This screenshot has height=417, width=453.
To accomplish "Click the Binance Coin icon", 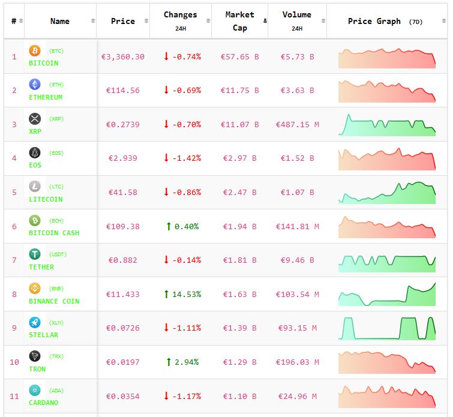I will pos(35,289).
